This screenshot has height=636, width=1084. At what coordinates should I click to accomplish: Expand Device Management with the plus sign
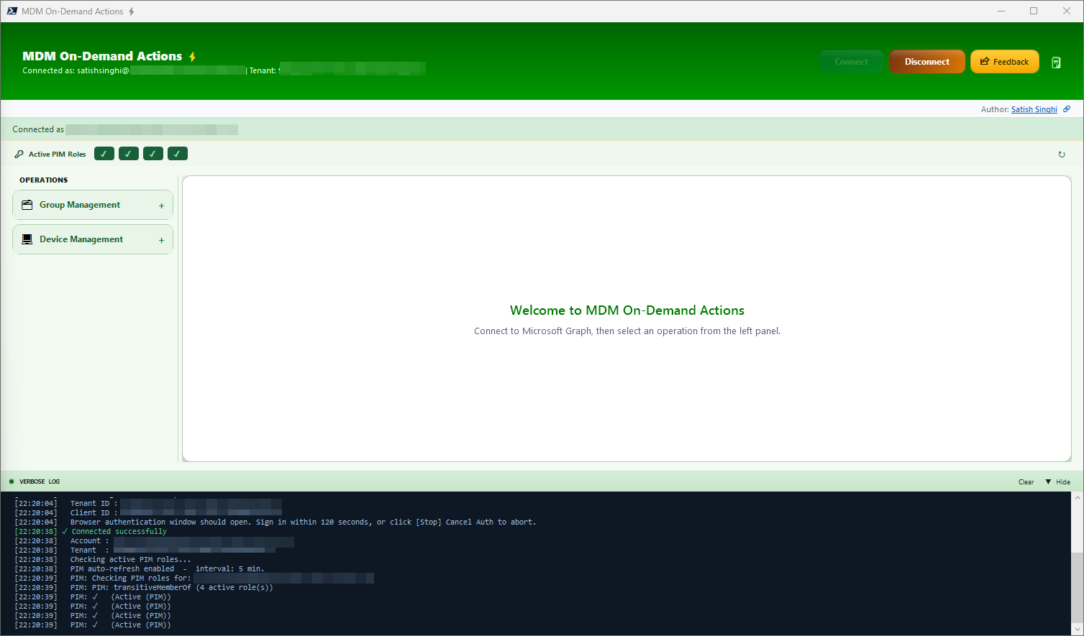pos(161,240)
